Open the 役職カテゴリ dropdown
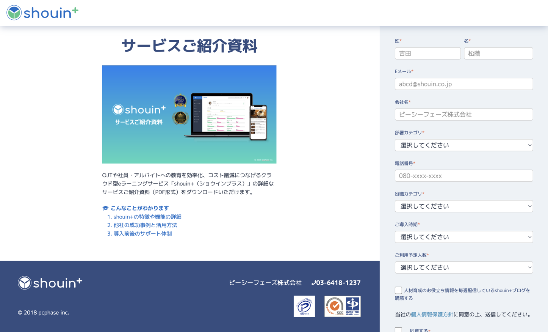The image size is (548, 332). point(463,206)
